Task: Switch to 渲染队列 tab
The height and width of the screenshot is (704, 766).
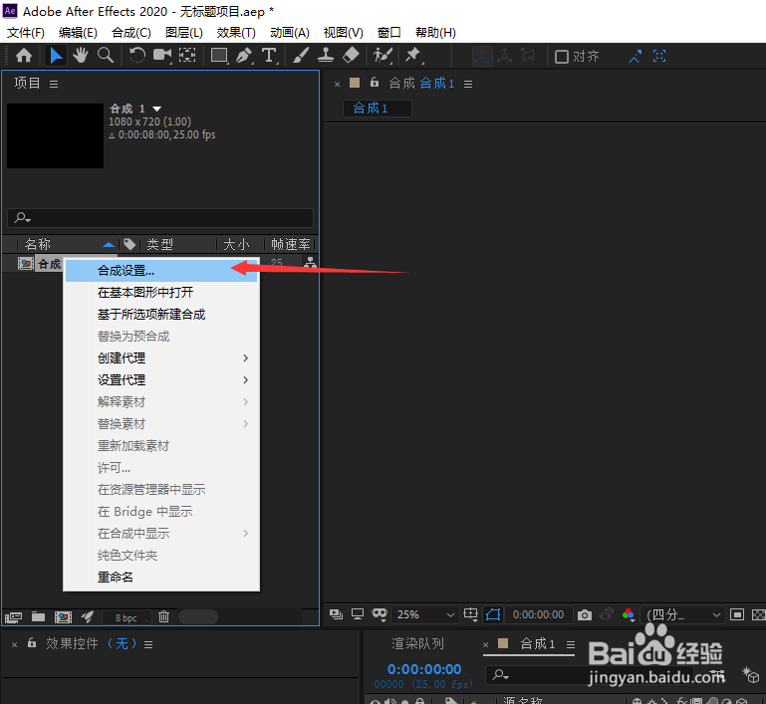Action: click(417, 644)
